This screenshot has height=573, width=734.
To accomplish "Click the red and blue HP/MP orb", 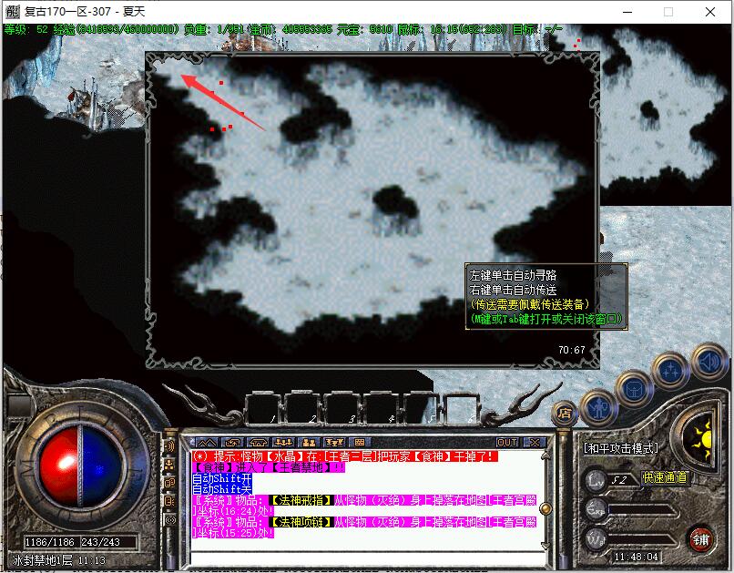I will (x=81, y=466).
